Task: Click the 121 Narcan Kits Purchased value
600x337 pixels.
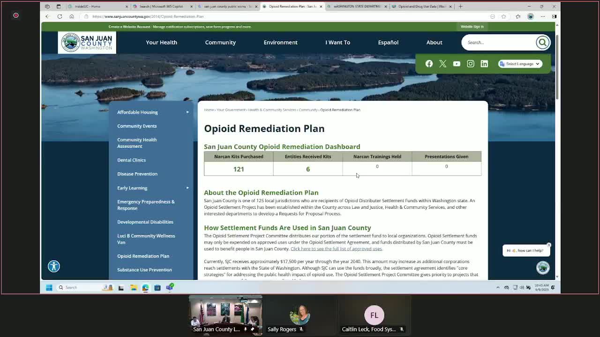Action: tap(239, 169)
